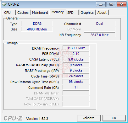Click DRAM Frequency value 1139.7 MHz
This screenshot has width=128, height=123.
coord(76,48)
